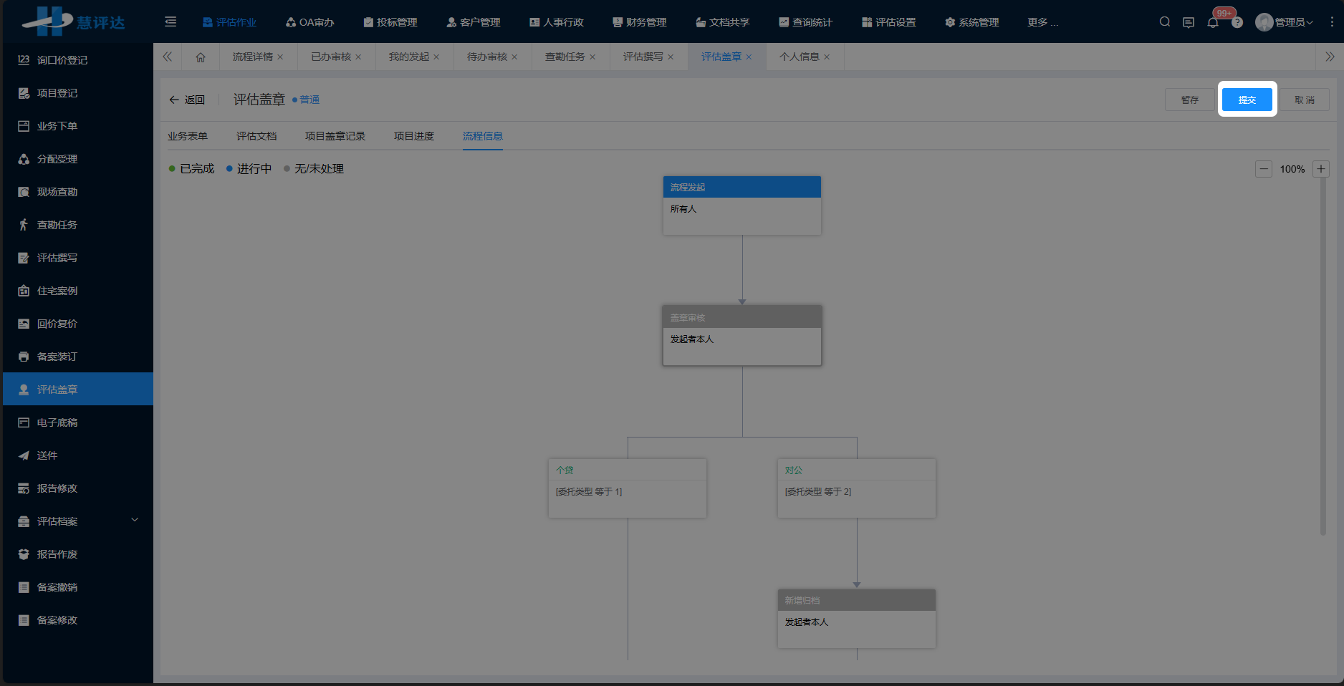This screenshot has width=1344, height=686.
Task: Go to the home tab icon
Action: pyautogui.click(x=201, y=57)
